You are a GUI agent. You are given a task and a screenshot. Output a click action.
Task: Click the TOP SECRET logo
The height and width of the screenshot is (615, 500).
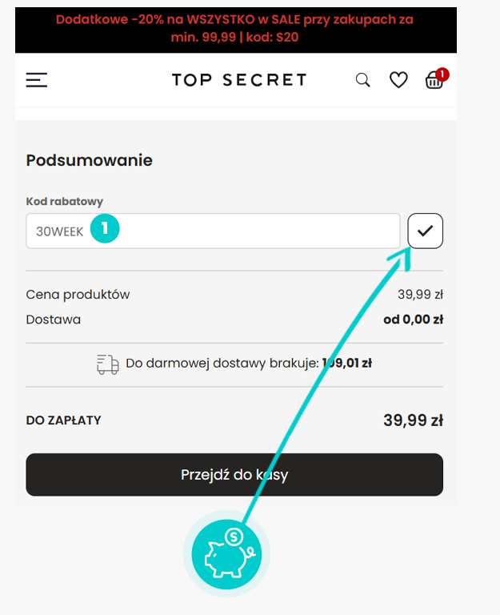(239, 80)
